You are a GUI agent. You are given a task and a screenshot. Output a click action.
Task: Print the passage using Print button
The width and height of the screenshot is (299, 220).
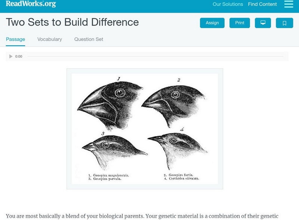[x=240, y=23]
